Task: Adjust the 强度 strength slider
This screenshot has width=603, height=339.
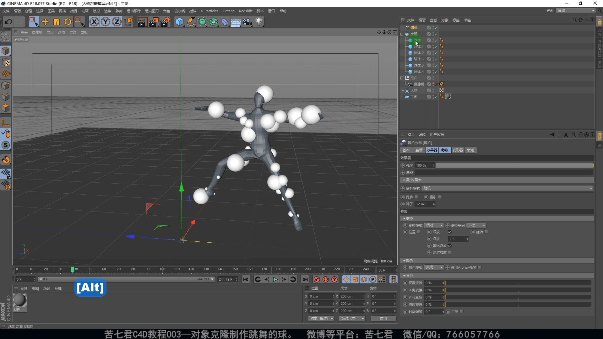Action: (514, 165)
